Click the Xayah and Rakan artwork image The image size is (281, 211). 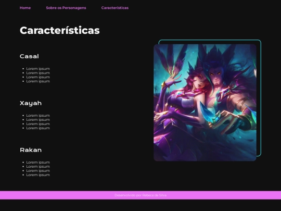[205, 103]
